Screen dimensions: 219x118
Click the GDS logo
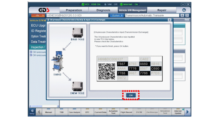tap(44, 10)
